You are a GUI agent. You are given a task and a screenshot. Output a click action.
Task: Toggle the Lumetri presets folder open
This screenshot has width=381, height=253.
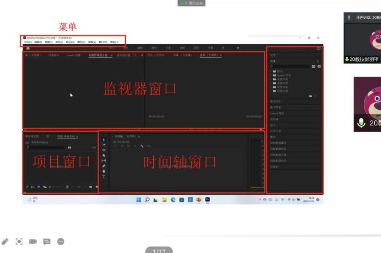point(271,75)
